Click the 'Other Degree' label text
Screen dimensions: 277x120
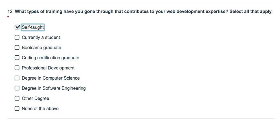click(36, 99)
